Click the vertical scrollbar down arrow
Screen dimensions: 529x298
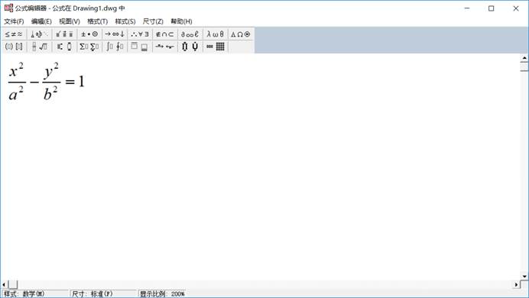[x=524, y=276]
